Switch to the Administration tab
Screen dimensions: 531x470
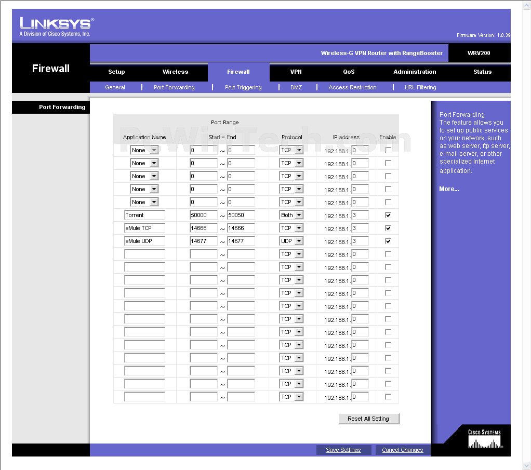click(415, 72)
